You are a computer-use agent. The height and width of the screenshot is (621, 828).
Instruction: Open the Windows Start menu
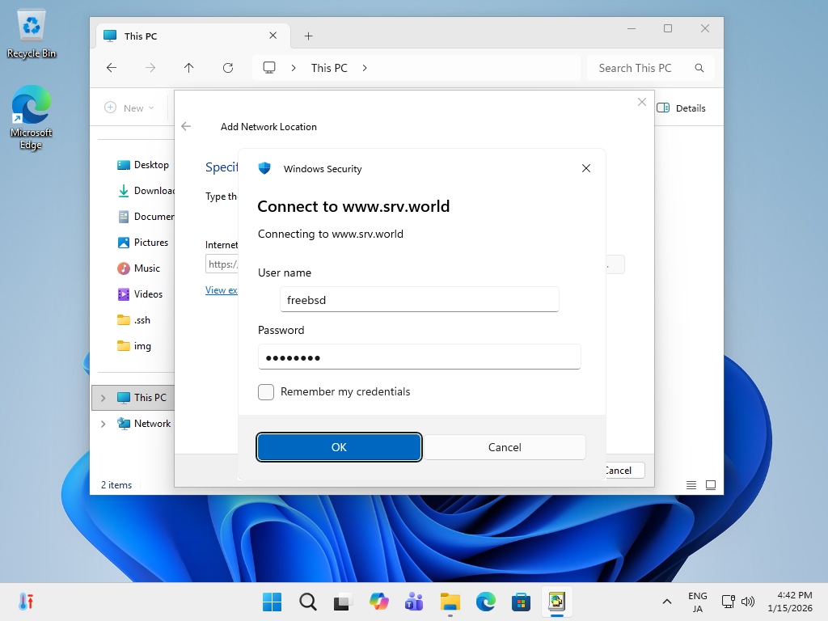pos(272,602)
